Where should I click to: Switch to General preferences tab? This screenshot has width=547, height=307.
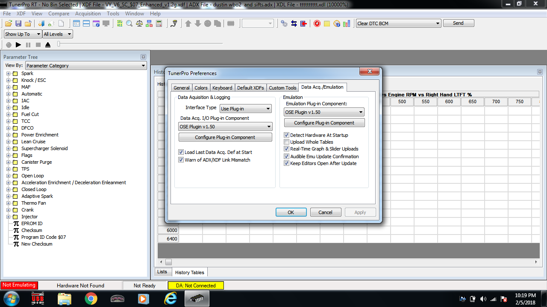click(182, 88)
